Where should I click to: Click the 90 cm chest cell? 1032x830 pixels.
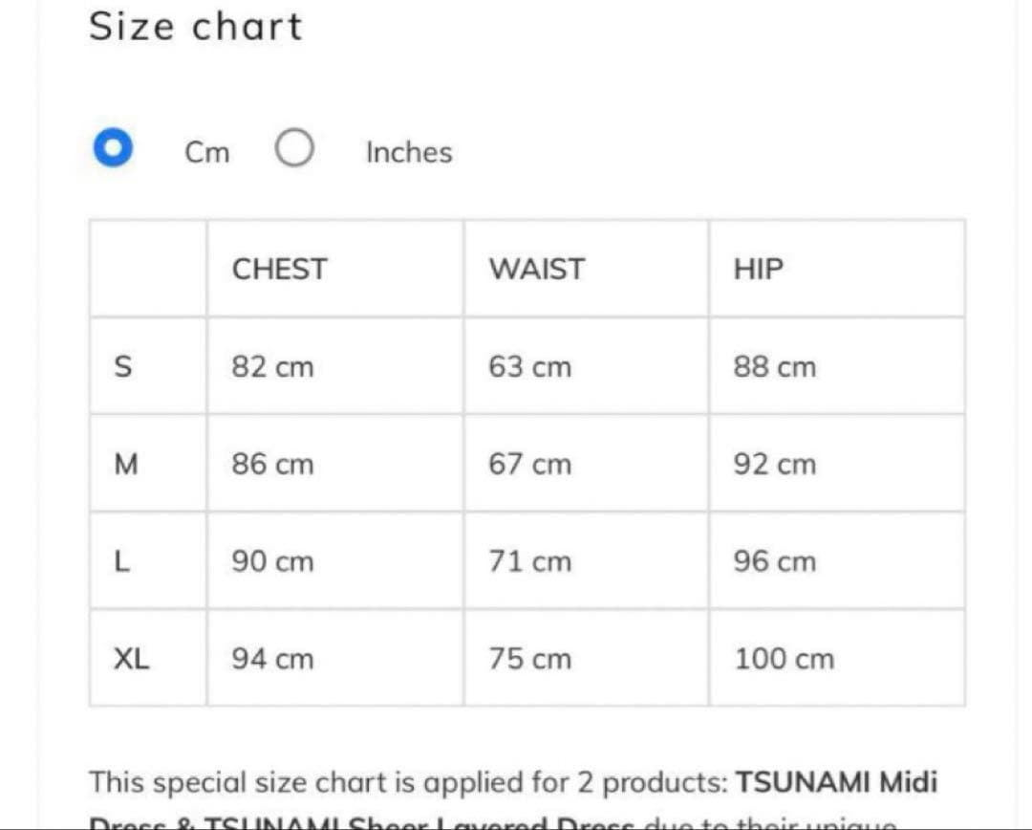click(x=272, y=562)
